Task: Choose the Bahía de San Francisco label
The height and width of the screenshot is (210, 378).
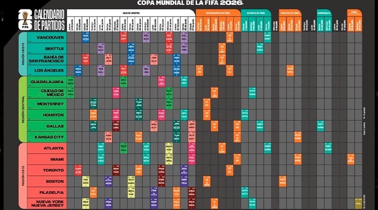Action: tap(46, 59)
